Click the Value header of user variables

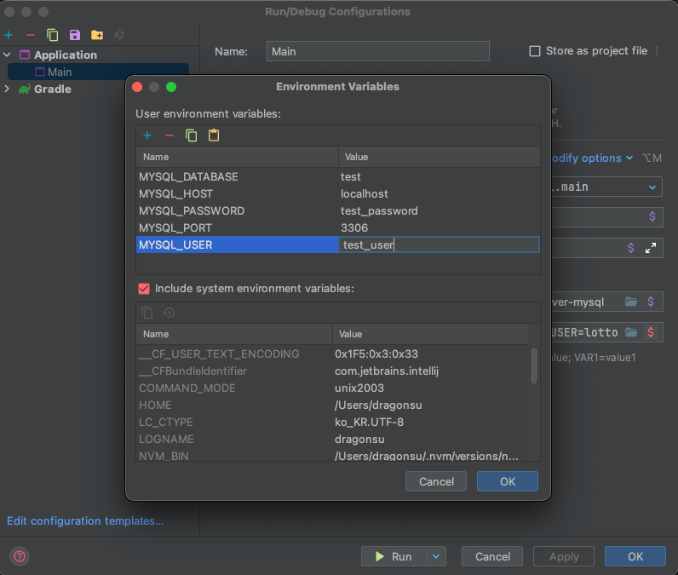440,157
